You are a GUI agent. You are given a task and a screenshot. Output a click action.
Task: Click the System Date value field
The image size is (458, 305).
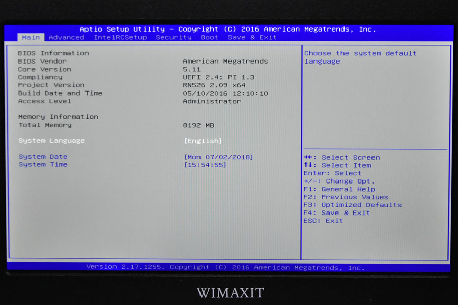pyautogui.click(x=218, y=157)
